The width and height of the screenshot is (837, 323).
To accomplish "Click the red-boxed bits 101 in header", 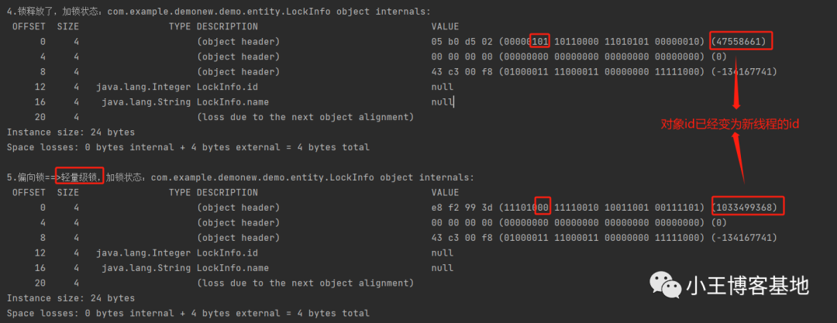I will pos(540,41).
